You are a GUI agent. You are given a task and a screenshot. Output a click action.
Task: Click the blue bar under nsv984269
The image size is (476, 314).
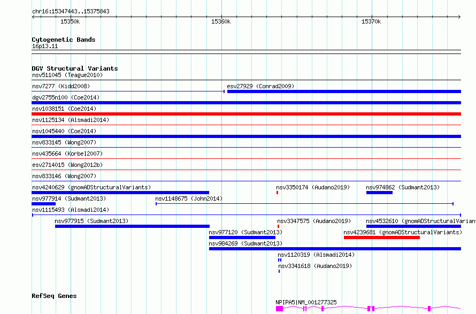tap(335, 249)
